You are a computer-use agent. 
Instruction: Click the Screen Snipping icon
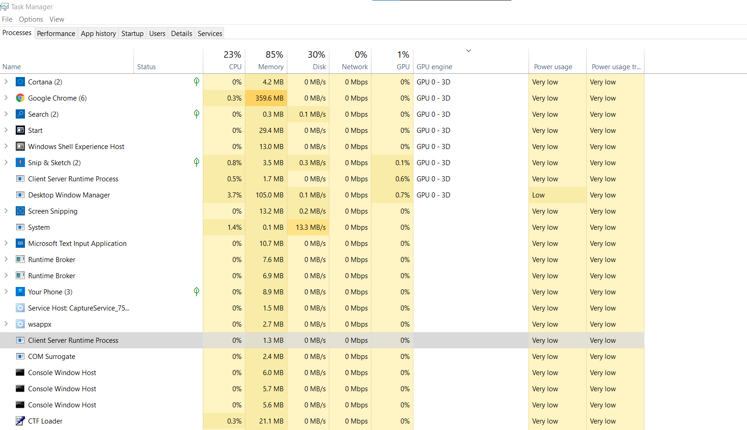pyautogui.click(x=20, y=211)
